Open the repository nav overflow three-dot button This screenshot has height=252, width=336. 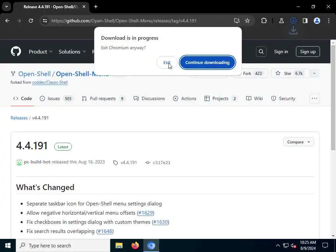coord(314,98)
